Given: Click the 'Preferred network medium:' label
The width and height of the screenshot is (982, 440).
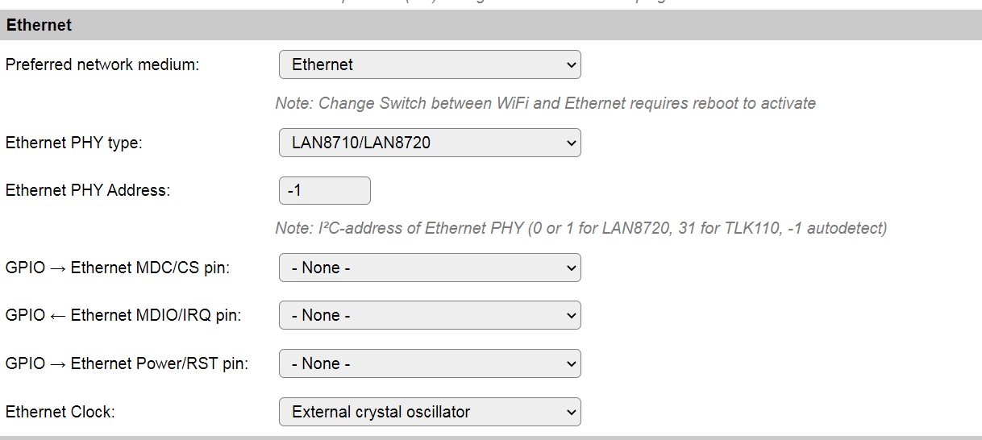Looking at the screenshot, I should (102, 64).
